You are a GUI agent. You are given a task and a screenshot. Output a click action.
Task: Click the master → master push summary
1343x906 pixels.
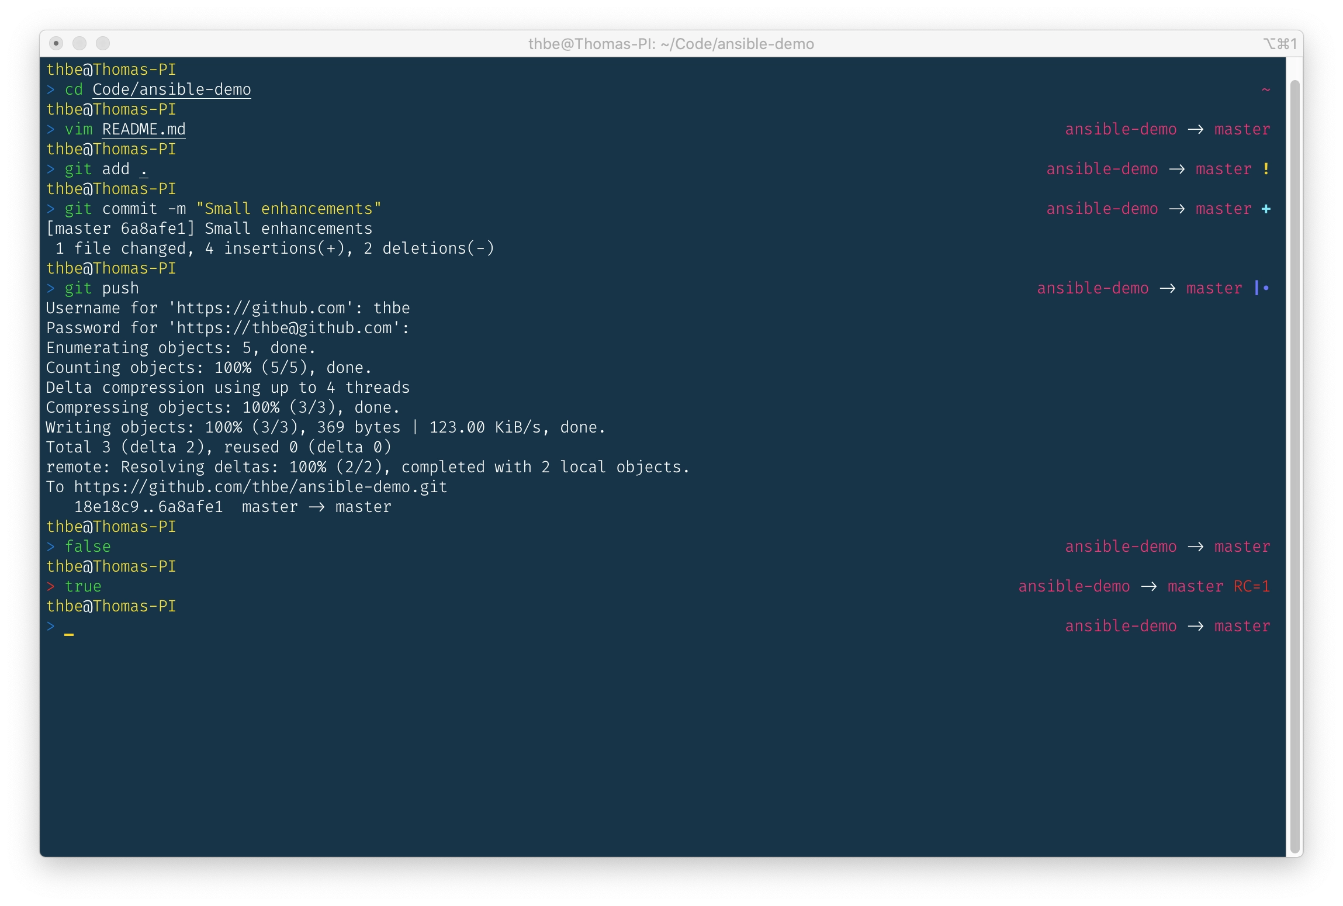tap(316, 506)
